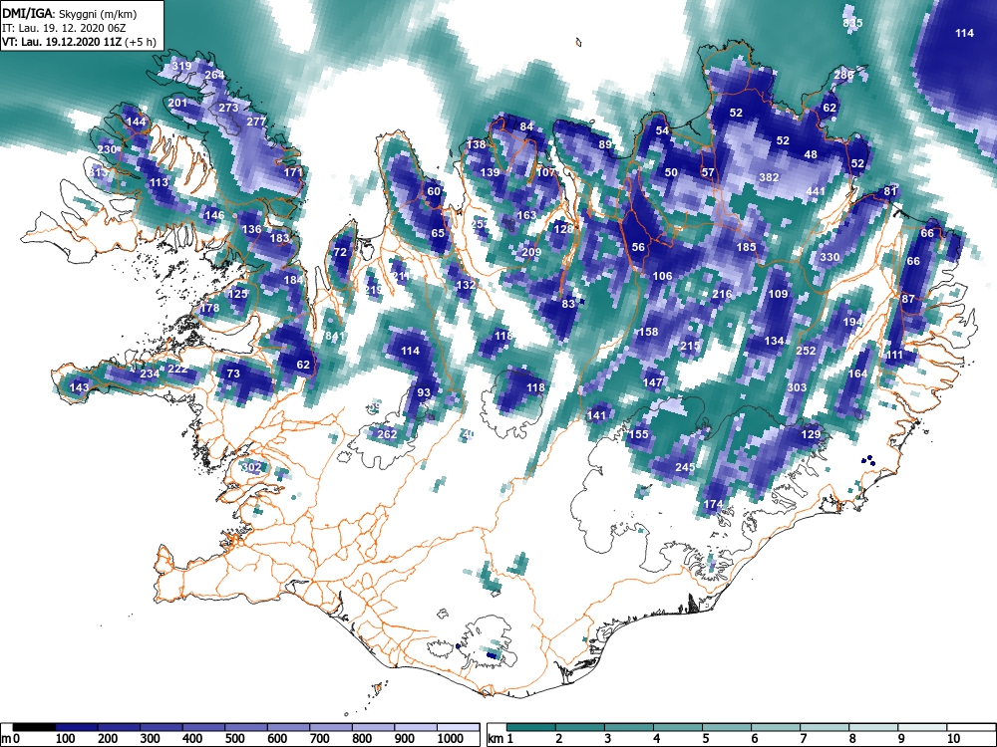The height and width of the screenshot is (747, 997).
Task: Select the dark teal 1–2 km legend swatch
Action: [531, 727]
